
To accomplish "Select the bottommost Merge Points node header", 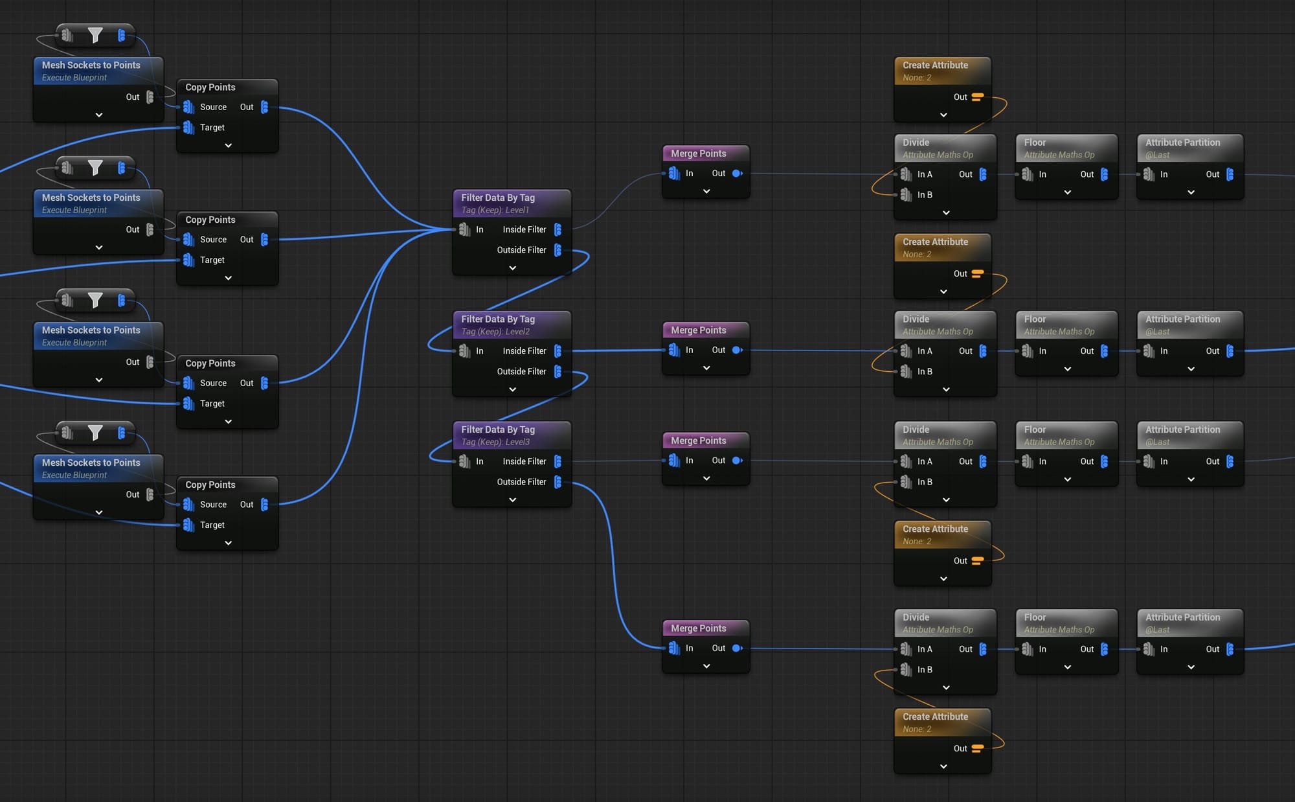I will [706, 628].
